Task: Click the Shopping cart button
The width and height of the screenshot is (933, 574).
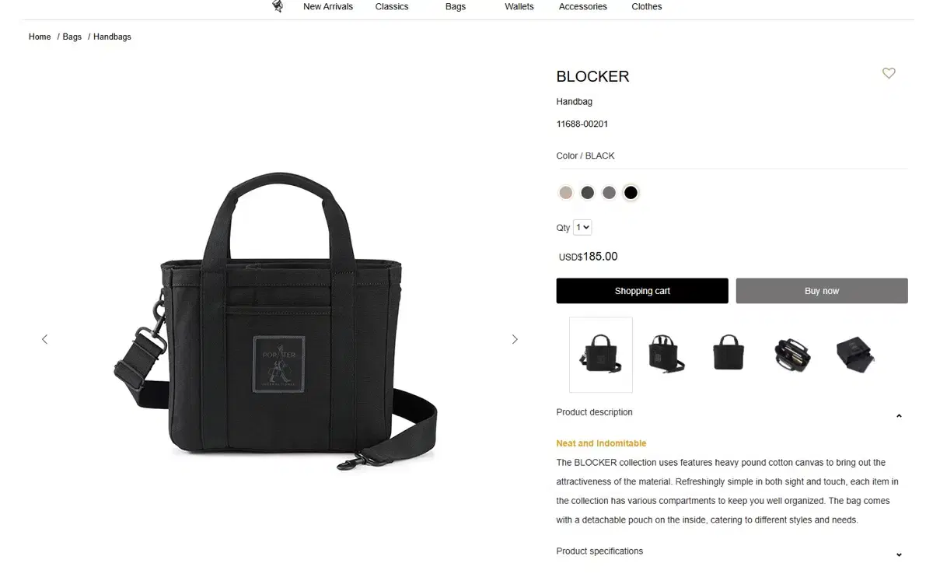Action: (642, 291)
